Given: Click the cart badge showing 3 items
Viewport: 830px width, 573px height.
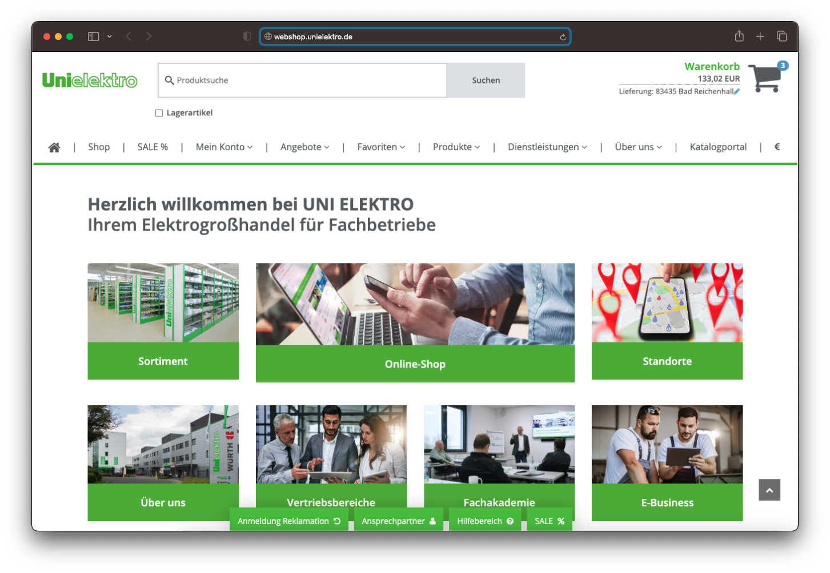Looking at the screenshot, I should tap(782, 66).
